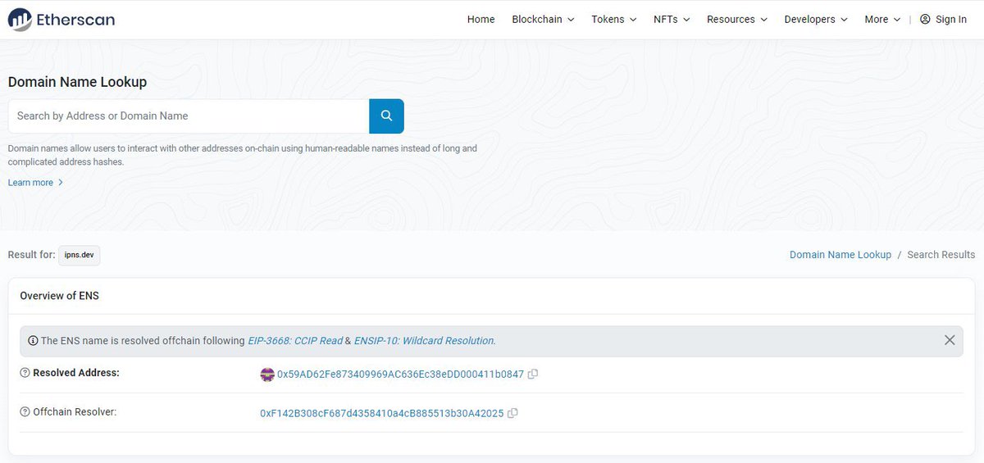Click the Sign In user icon
The width and height of the screenshot is (984, 463).
[925, 19]
